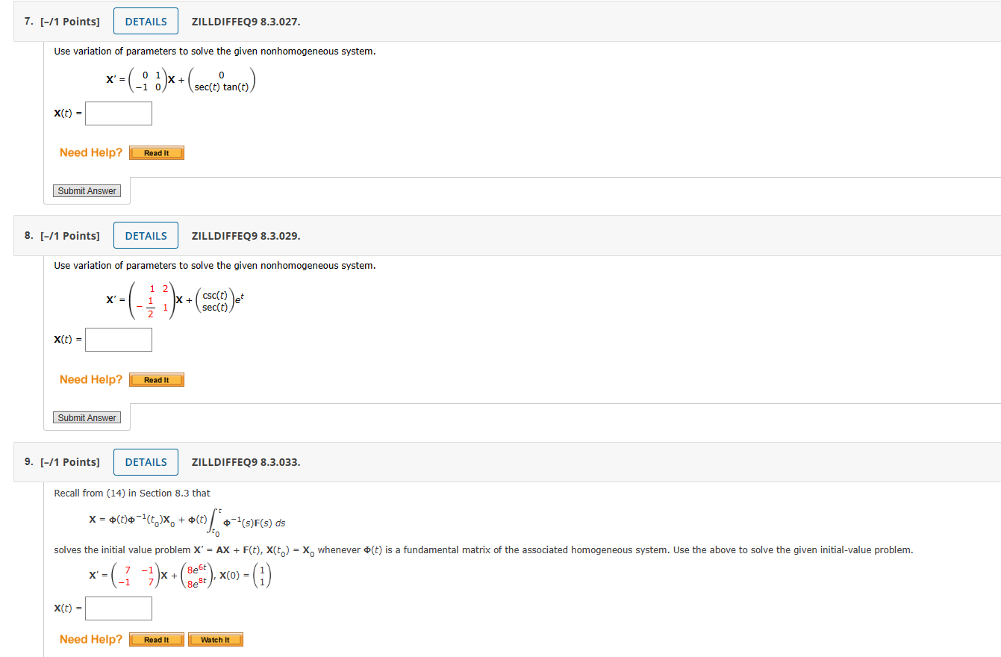Click the ZILLDIFFEQ9 8.3.029 problem title
This screenshot has height=657, width=1001.
(x=246, y=235)
